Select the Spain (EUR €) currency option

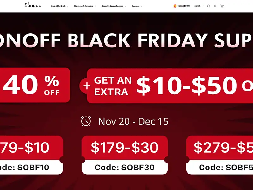tap(184, 6)
